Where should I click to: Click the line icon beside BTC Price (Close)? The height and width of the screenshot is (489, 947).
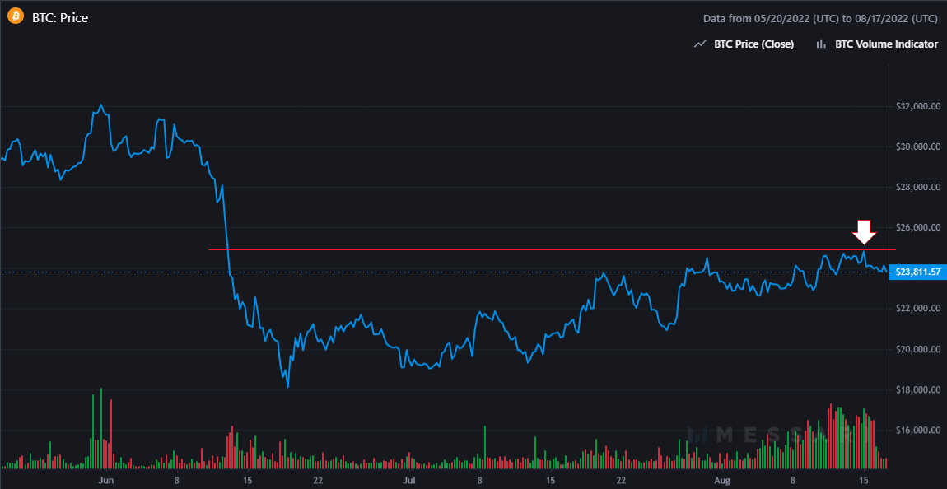pos(701,44)
